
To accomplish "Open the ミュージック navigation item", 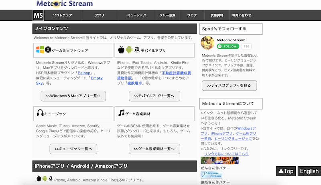I will point(136,15).
